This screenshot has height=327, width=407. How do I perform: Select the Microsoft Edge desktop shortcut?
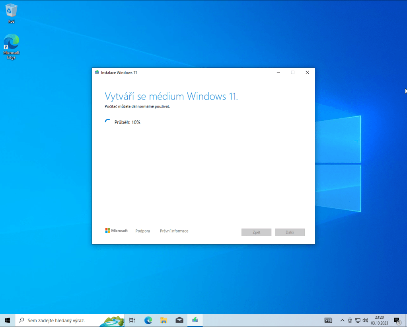11,46
